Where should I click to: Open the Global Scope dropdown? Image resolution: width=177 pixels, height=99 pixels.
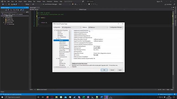(x=102, y=10)
